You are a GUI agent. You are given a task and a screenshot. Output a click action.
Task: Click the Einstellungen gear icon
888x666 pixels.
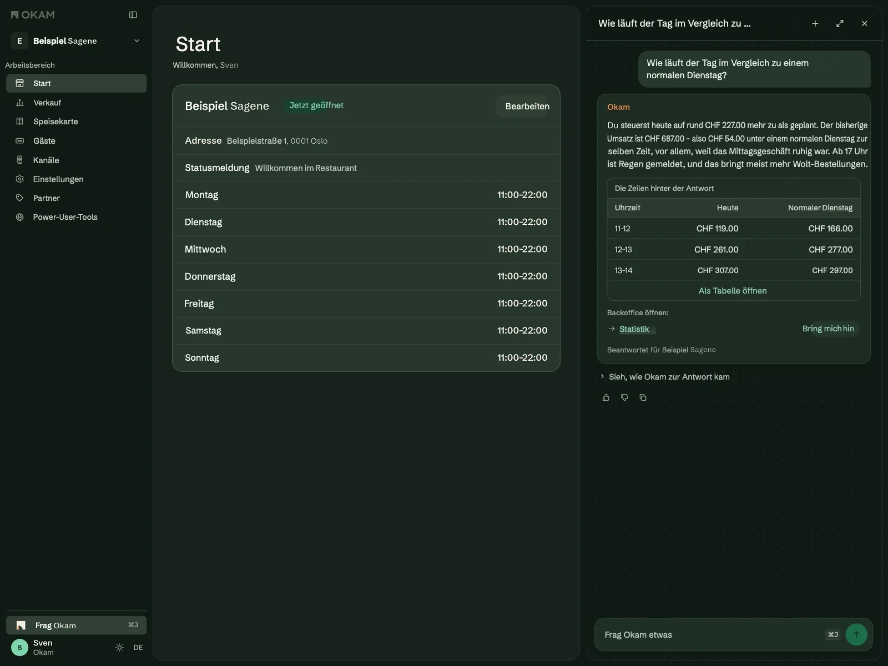(x=20, y=179)
